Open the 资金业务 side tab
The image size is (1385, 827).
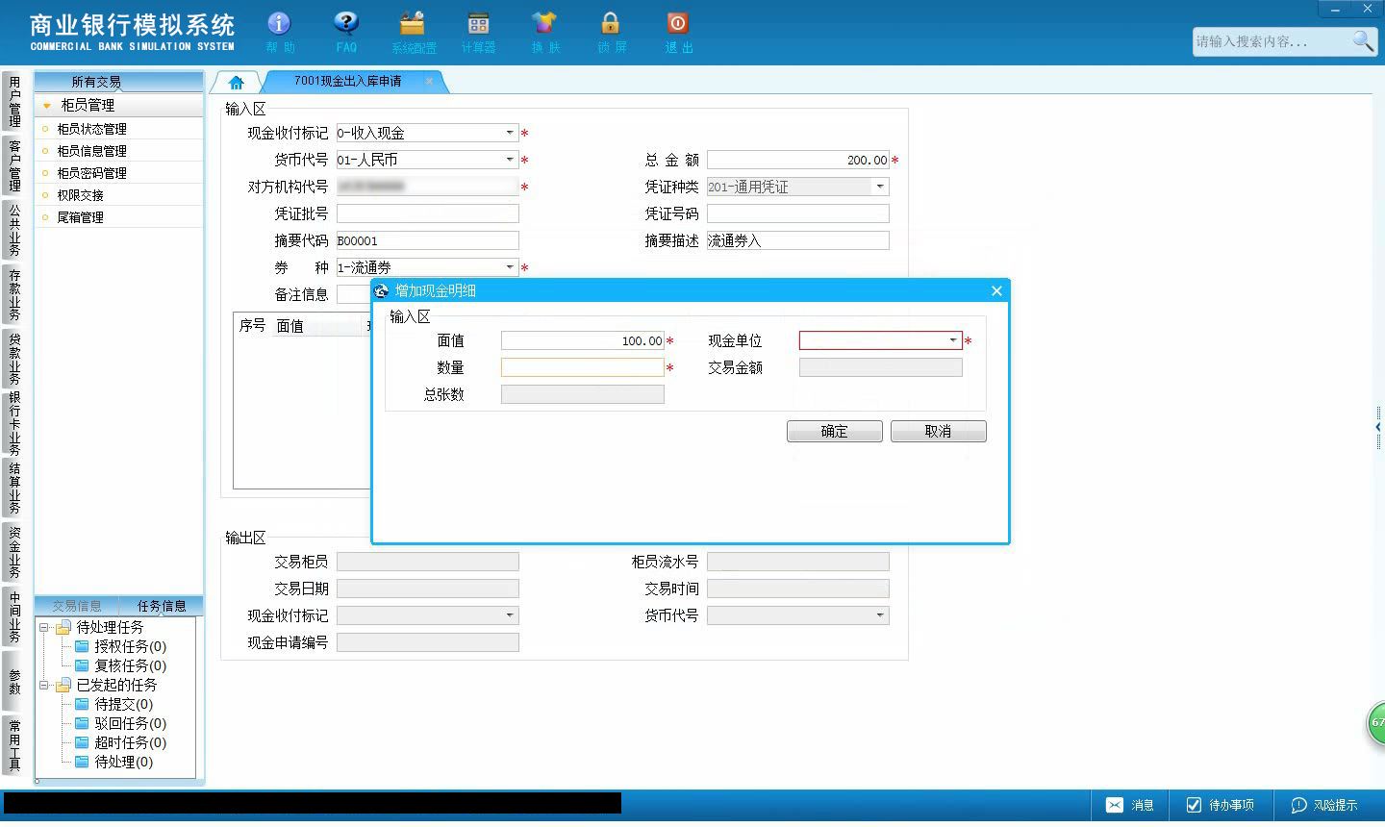(x=13, y=552)
